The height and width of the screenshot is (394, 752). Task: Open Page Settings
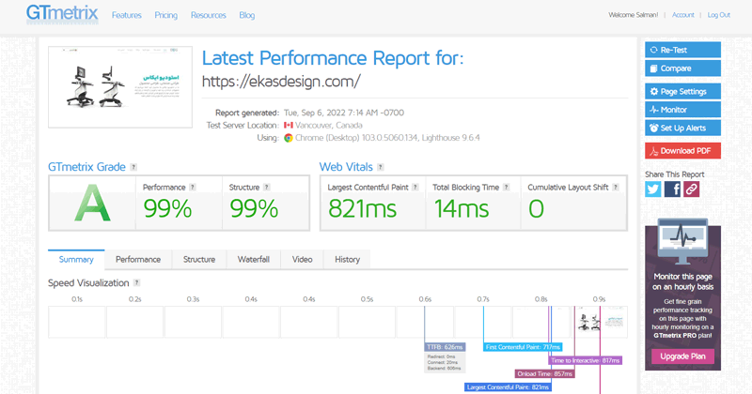[x=682, y=91]
